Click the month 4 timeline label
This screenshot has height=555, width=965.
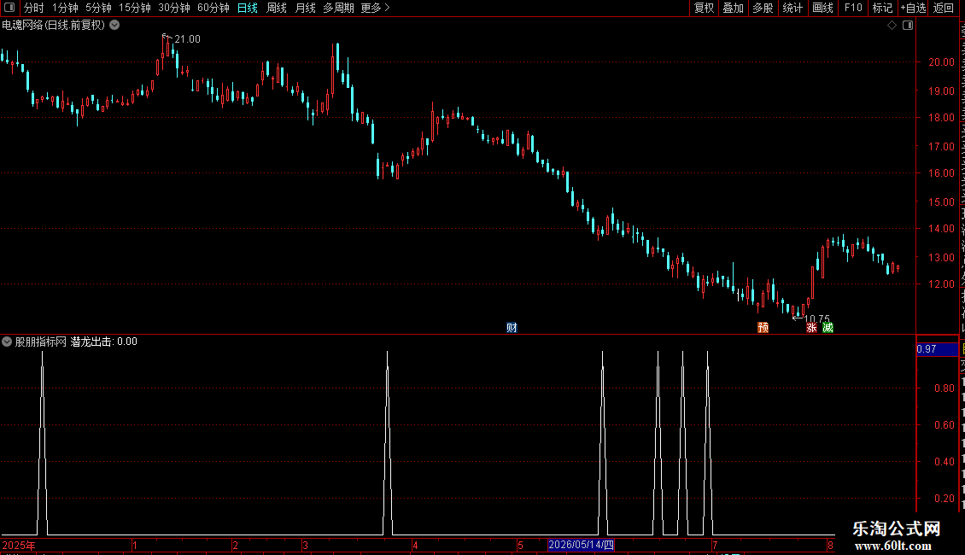[415, 545]
